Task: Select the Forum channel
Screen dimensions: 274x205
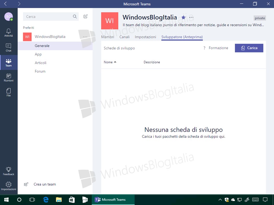Action: (x=40, y=71)
